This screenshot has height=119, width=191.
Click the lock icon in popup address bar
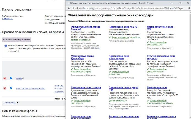69,8
